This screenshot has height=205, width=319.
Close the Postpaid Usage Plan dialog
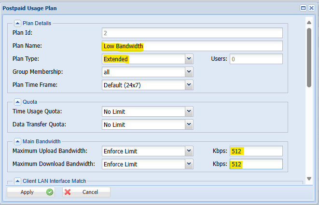pos(311,8)
